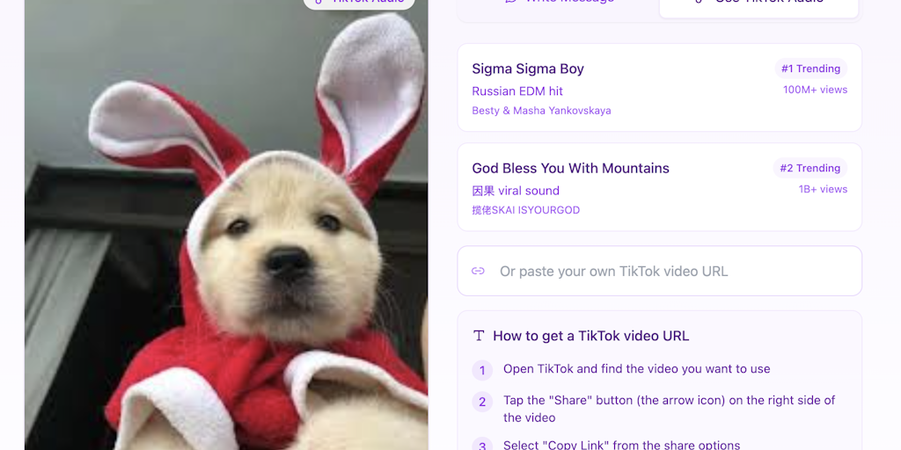Click the T icon beside How to get heading
The image size is (901, 450).
point(479,336)
